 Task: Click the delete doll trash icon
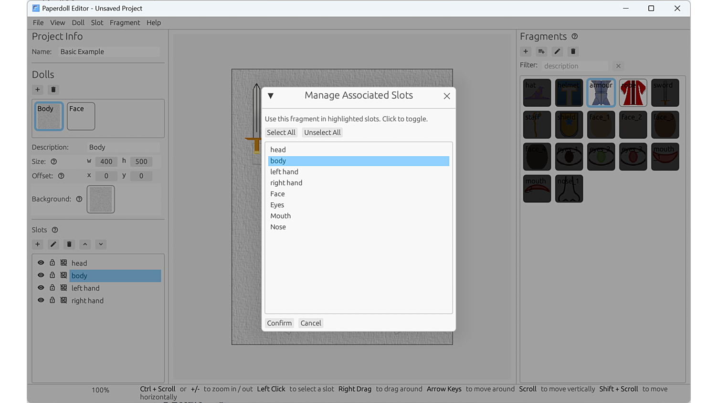pyautogui.click(x=53, y=90)
